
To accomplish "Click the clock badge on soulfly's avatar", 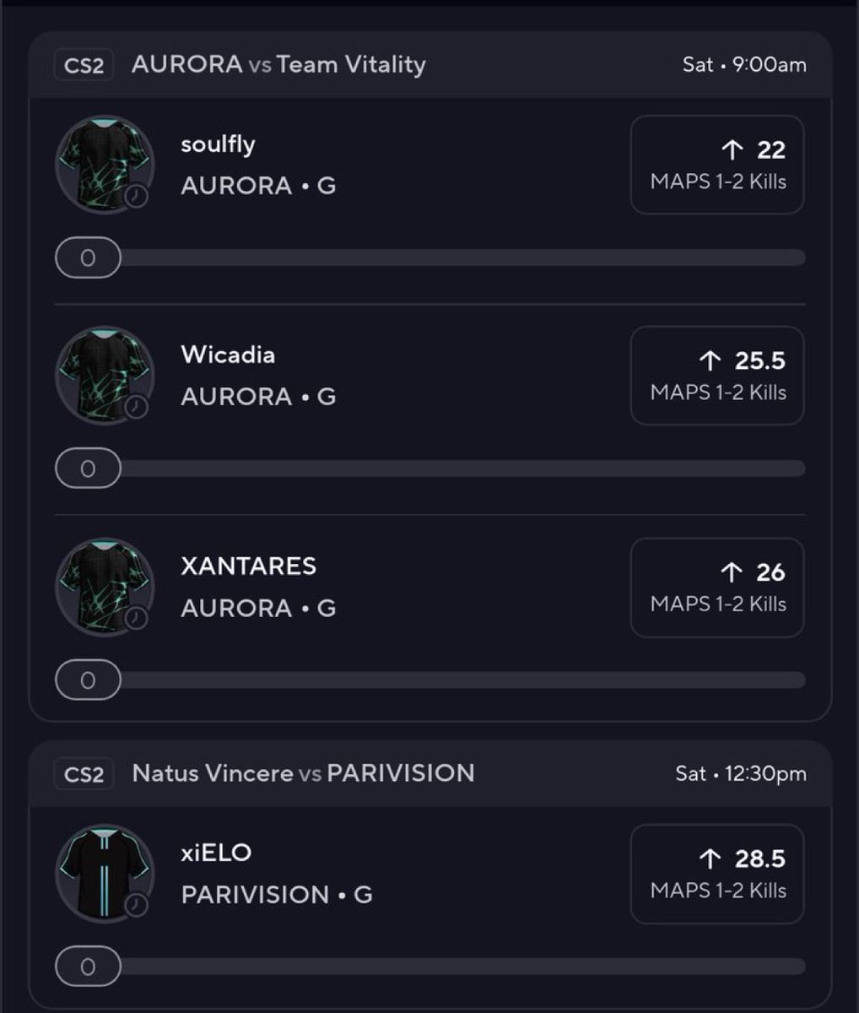I will [136, 197].
